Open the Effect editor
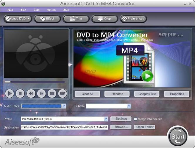 [47, 19]
